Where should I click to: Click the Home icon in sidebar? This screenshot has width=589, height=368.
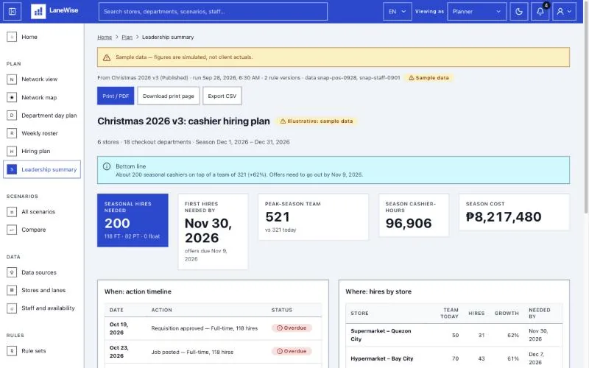coord(12,37)
